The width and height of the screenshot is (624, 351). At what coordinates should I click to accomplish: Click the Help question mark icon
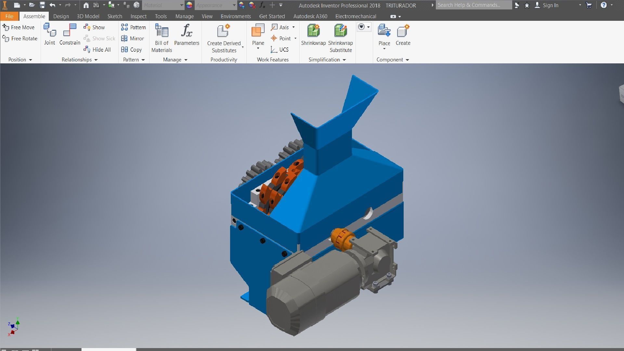[x=604, y=5]
